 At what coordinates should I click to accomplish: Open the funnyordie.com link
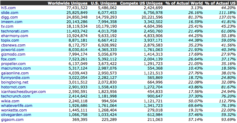coord(15,78)
